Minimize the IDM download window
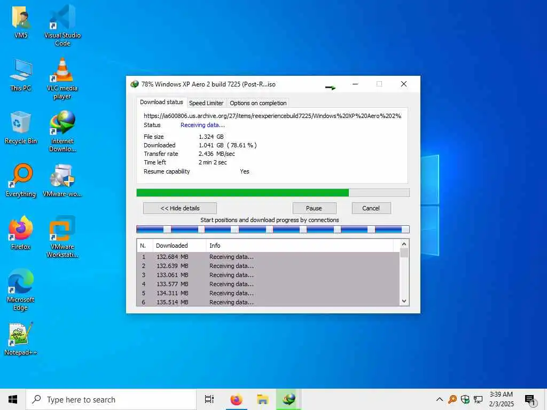547x410 pixels. [355, 84]
